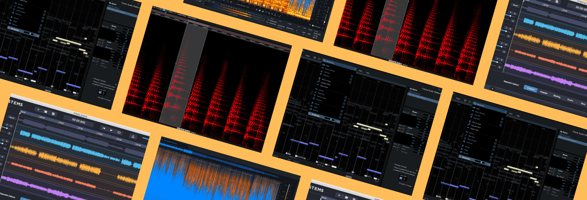
Task: Toggle the blue stem power icon in the XTRAX window with the Acapella tab
Action: click(513, 21)
